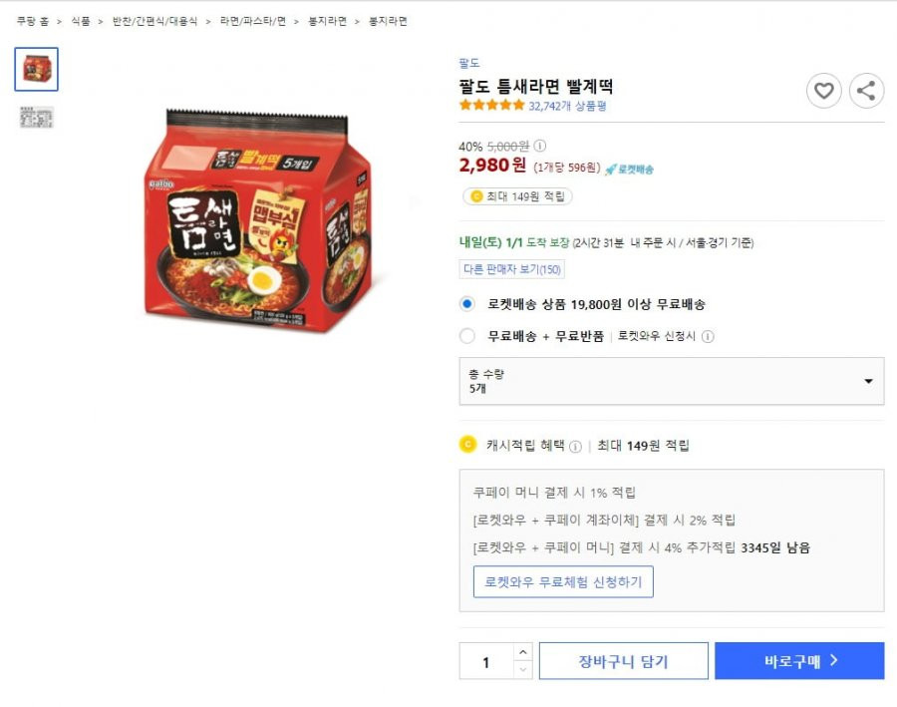Open 라면/파스타/면 breadcrumb category
897x707 pixels.
[x=253, y=21]
